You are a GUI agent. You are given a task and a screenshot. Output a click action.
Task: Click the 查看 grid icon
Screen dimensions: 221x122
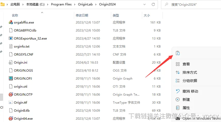coord(177,64)
